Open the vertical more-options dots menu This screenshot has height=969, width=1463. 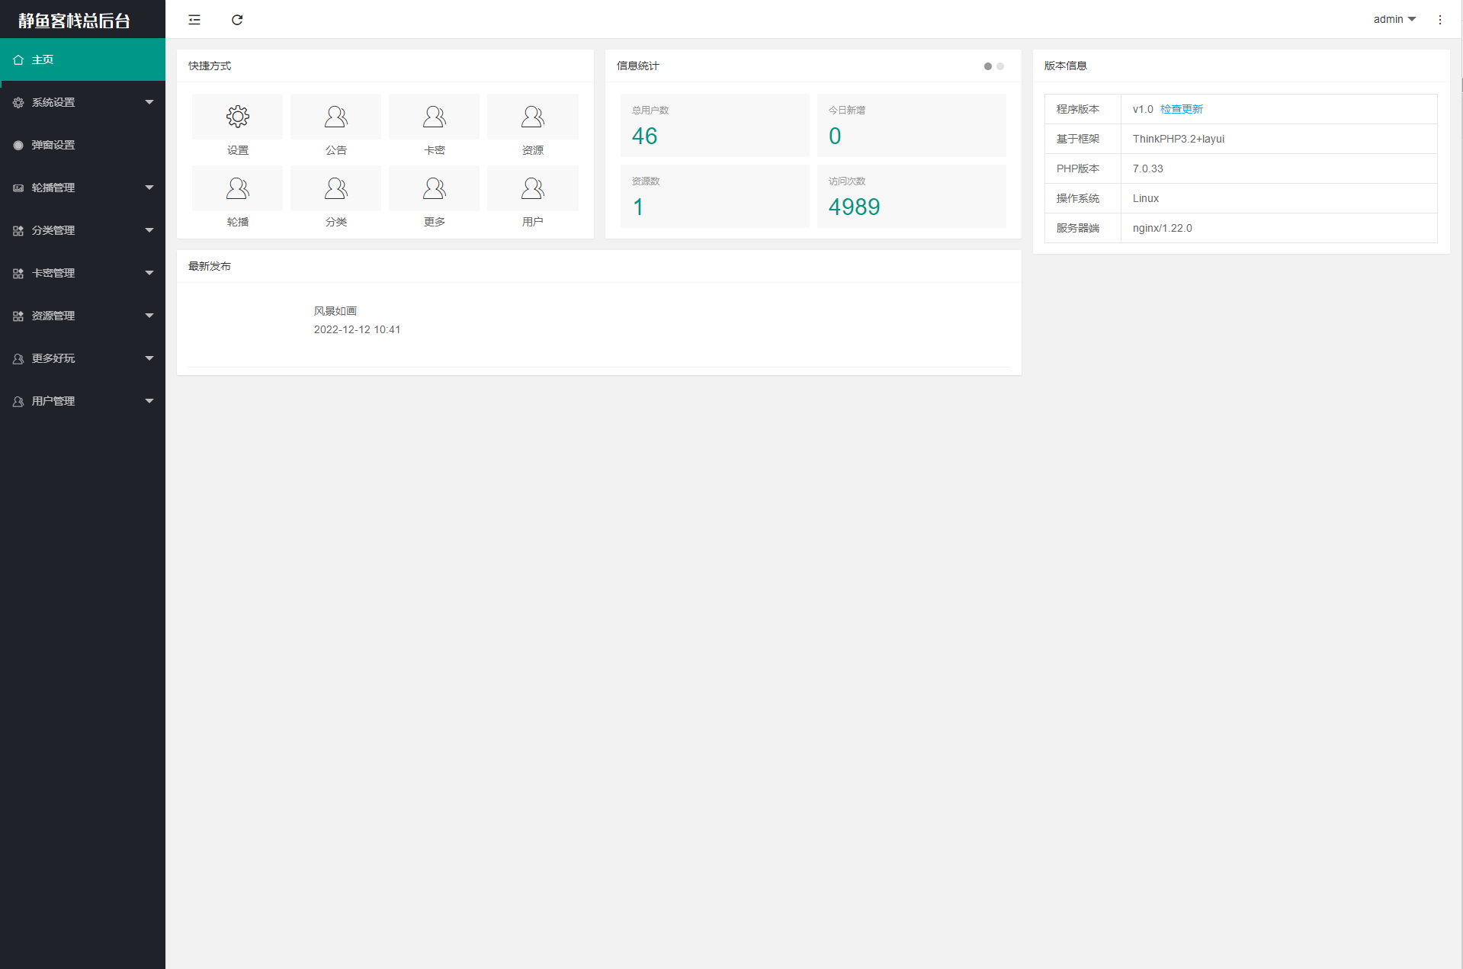point(1439,20)
